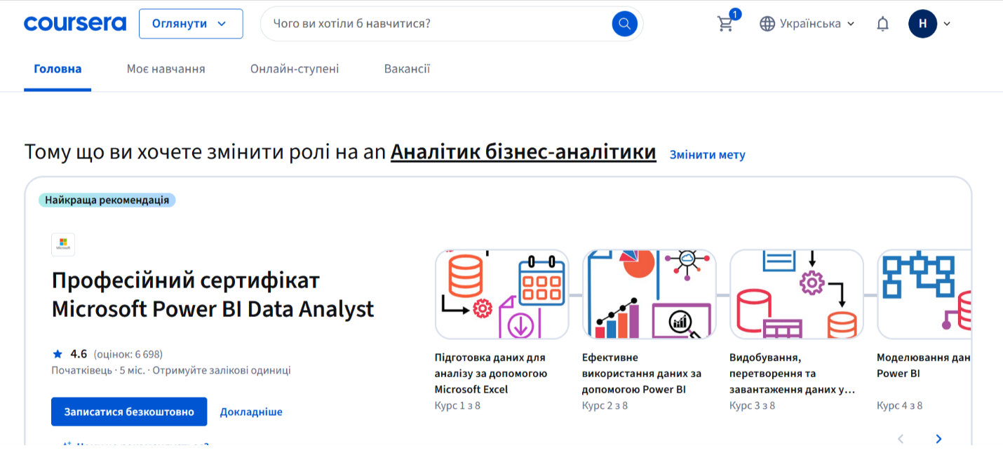Switch to the Моє навчання tab

[x=166, y=69]
